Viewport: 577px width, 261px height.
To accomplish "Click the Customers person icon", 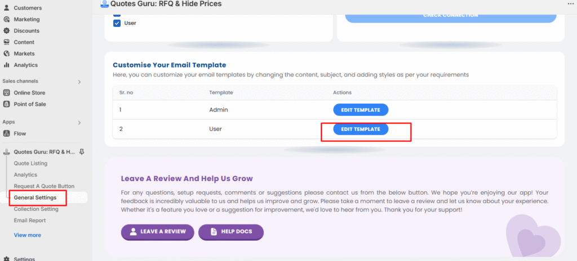I will click(x=6, y=8).
